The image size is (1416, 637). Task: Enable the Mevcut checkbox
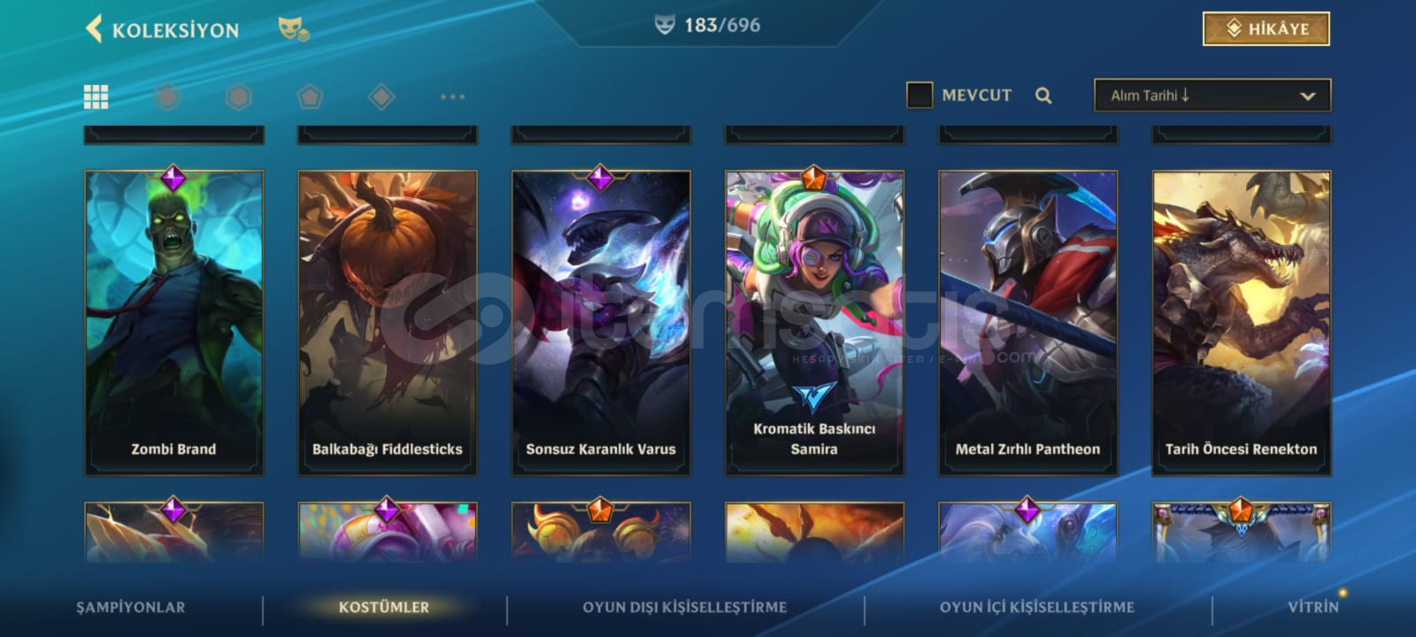coord(920,95)
